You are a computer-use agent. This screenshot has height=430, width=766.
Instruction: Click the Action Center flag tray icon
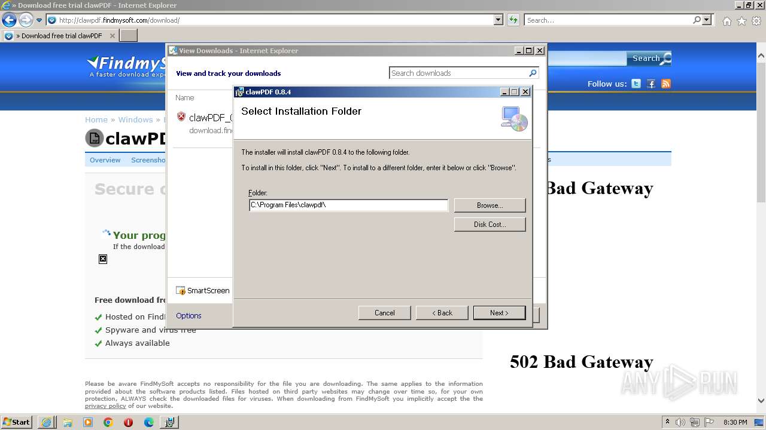click(x=709, y=422)
